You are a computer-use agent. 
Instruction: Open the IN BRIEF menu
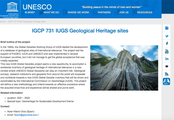point(30,12)
